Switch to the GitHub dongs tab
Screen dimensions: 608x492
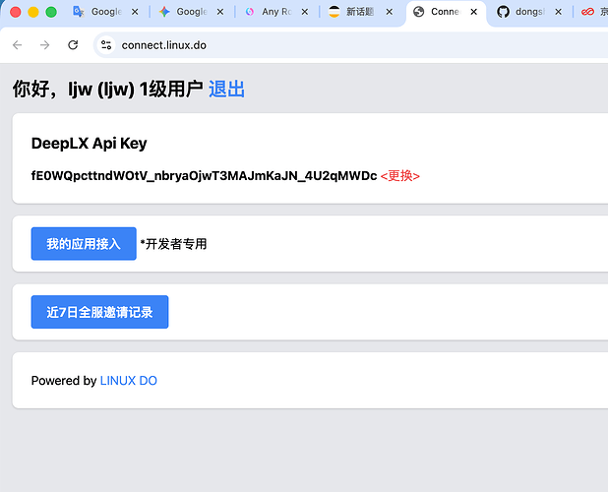(x=529, y=12)
